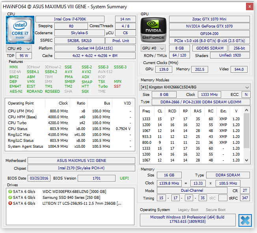The width and height of the screenshot is (257, 233).
Task: Click the GPU clock 139.0 value
Action: pos(164,69)
